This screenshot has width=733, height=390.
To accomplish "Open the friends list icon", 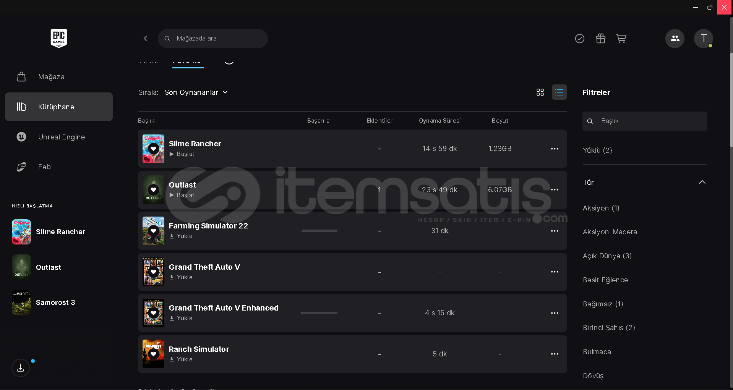I will point(675,39).
